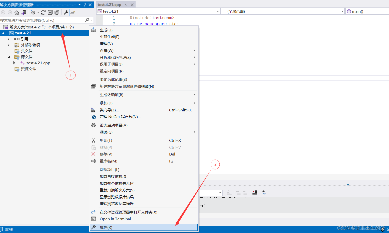Choose Open in Terminal
Viewport: 389px width, 233px height.
pos(144,219)
